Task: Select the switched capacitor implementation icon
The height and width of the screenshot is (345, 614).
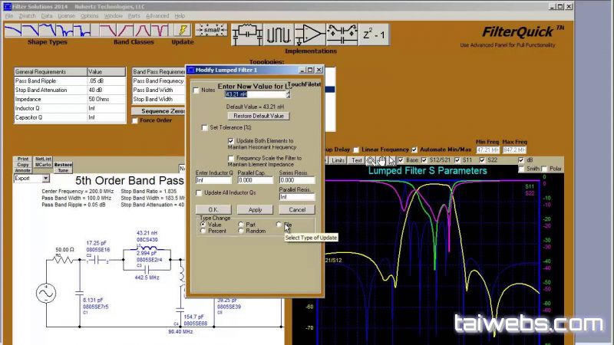Action: 342,32
